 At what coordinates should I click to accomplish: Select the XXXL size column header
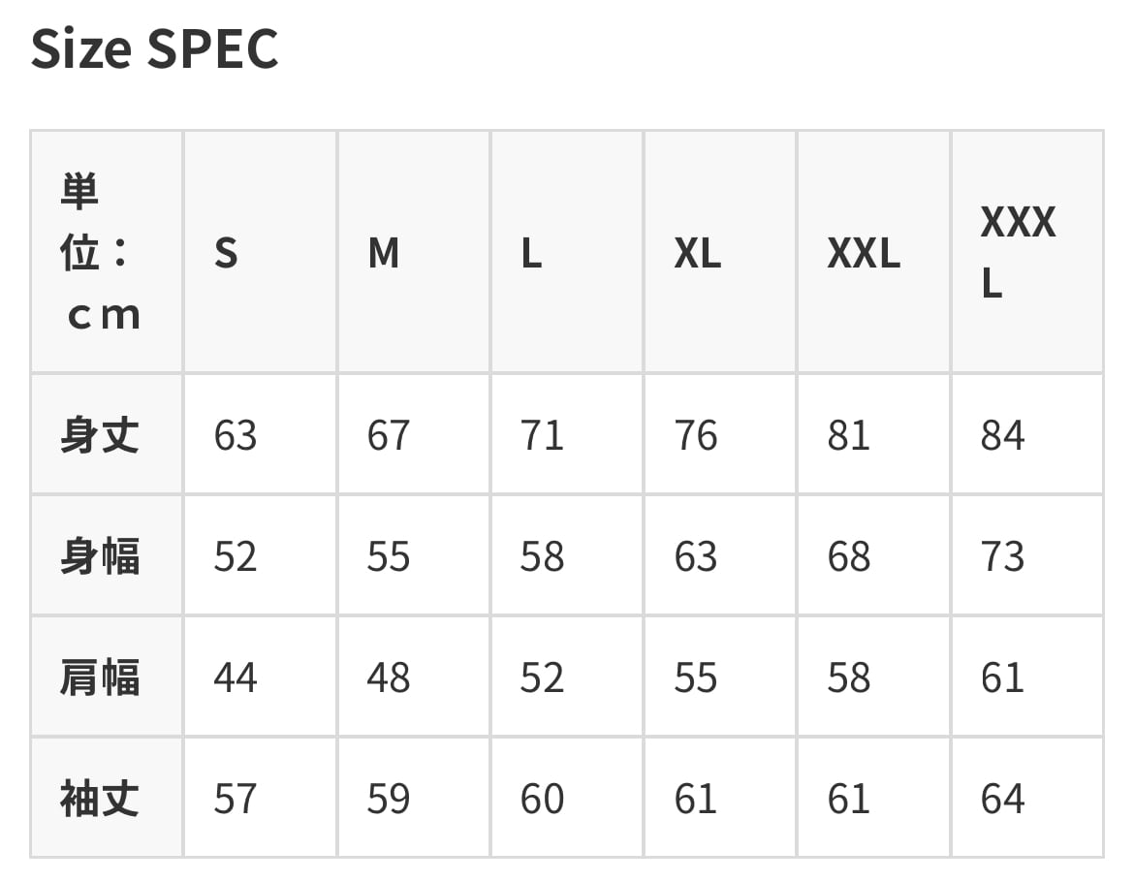point(1017,253)
